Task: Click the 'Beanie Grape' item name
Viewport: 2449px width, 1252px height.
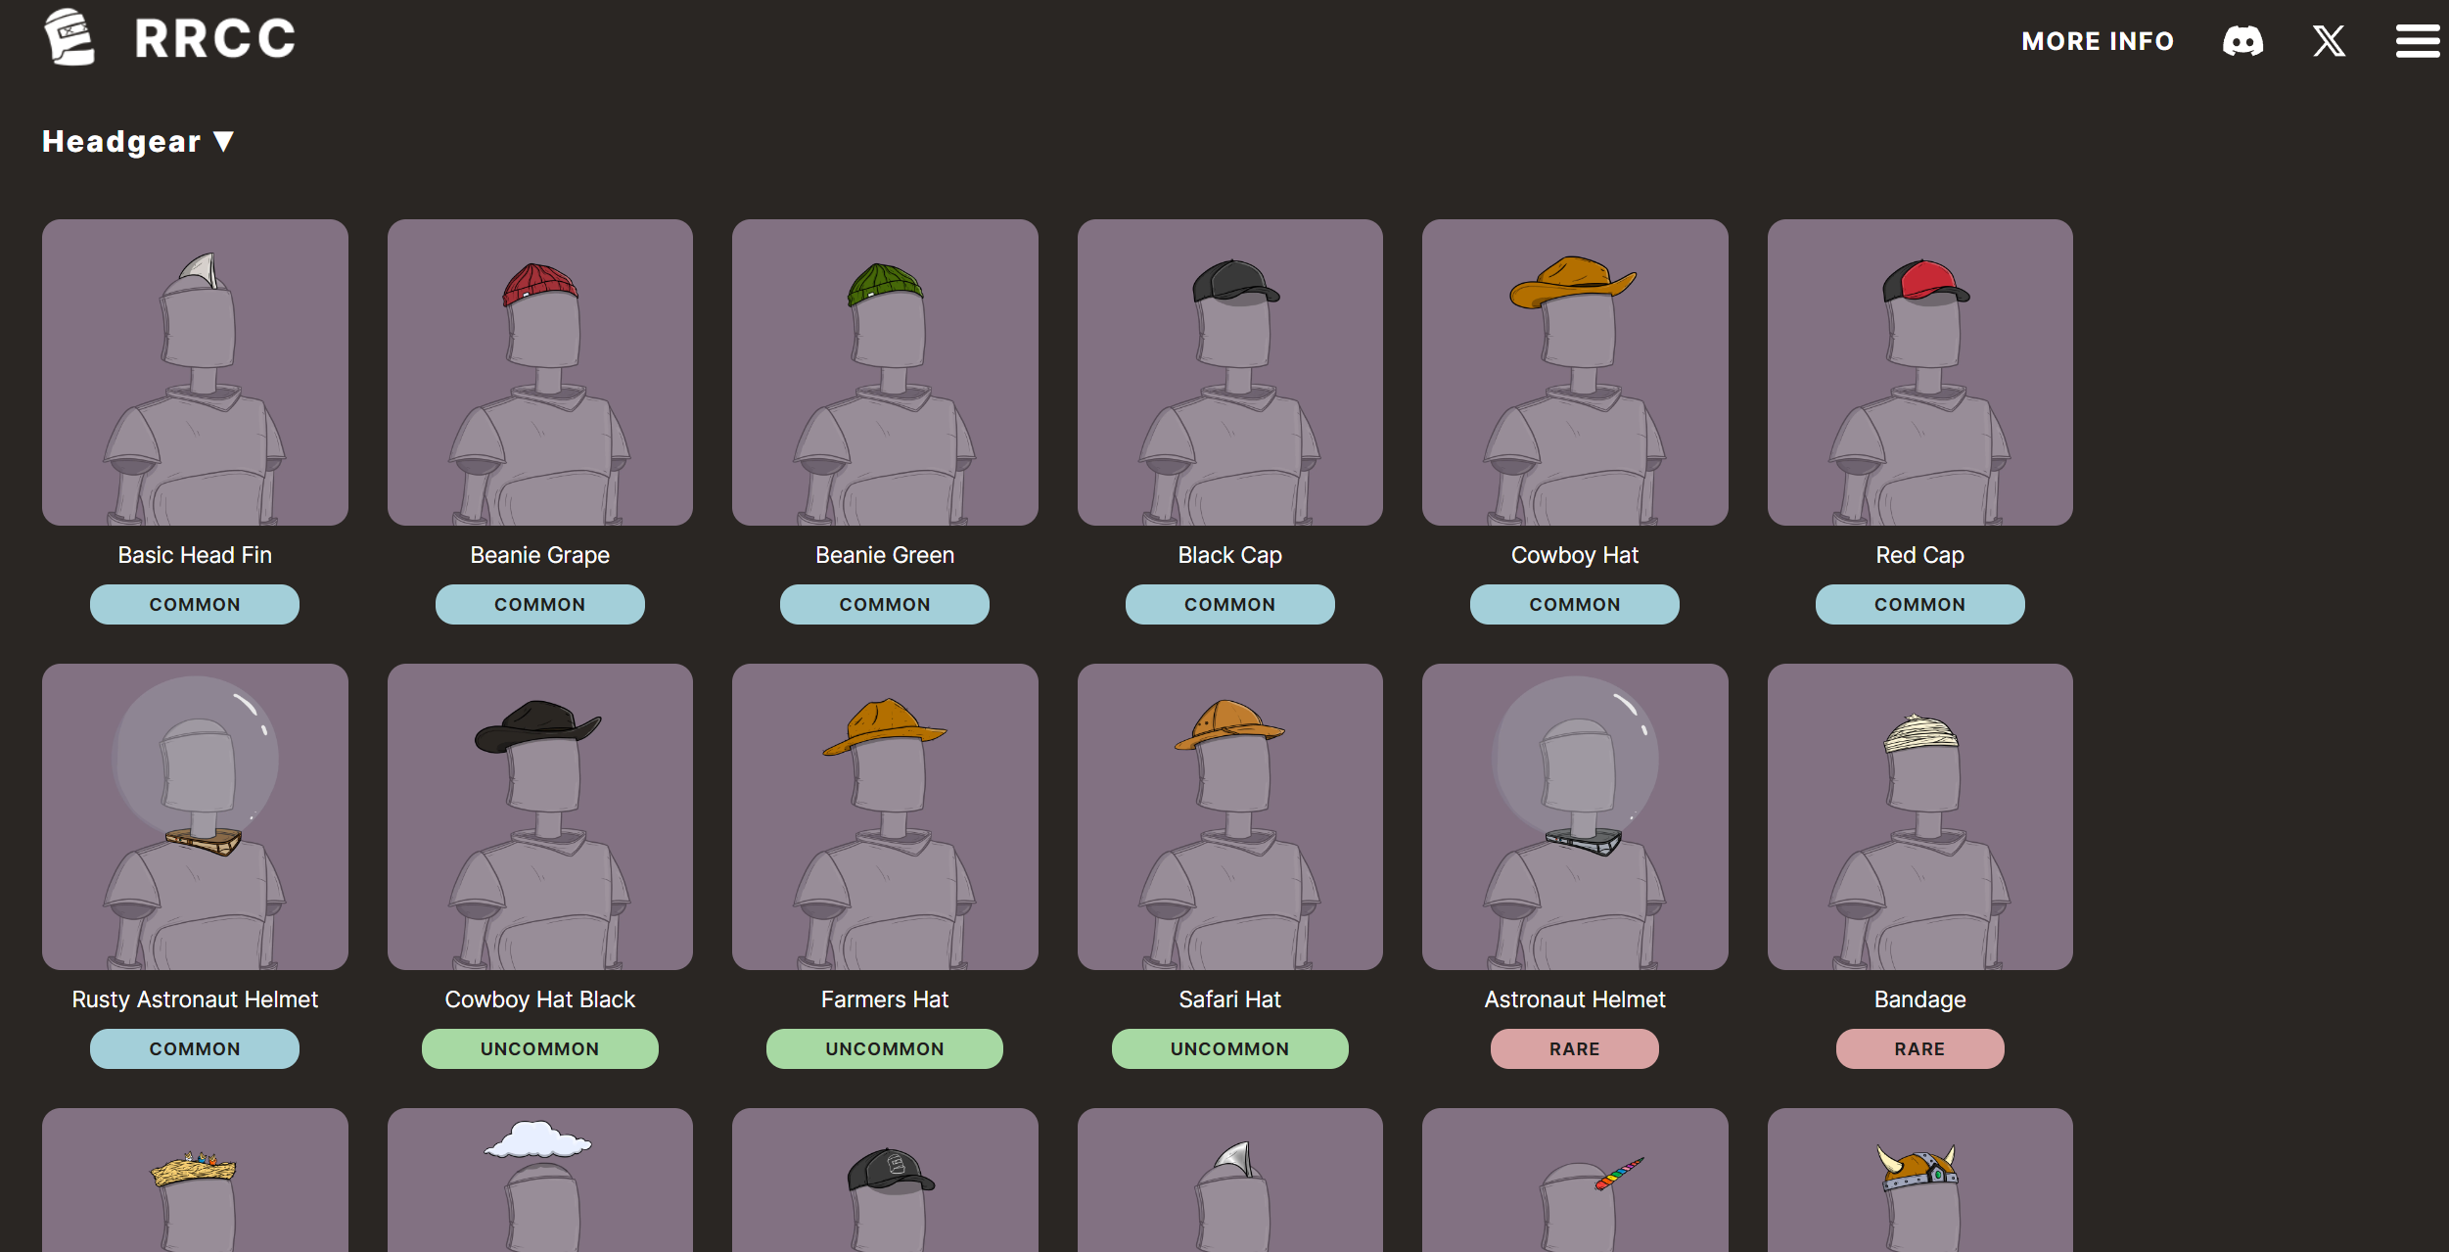Action: [540, 555]
